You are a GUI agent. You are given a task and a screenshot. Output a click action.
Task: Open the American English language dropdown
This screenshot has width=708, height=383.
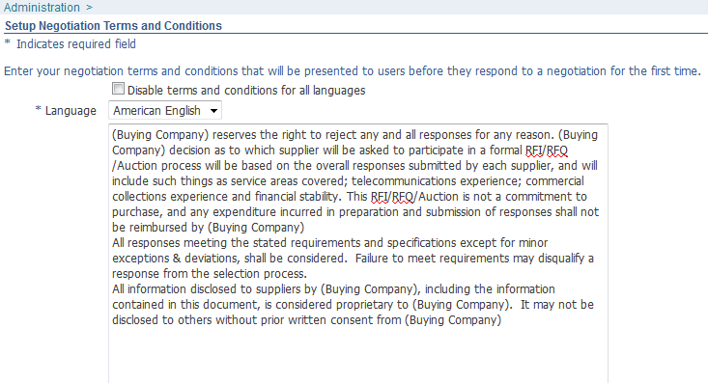[165, 111]
